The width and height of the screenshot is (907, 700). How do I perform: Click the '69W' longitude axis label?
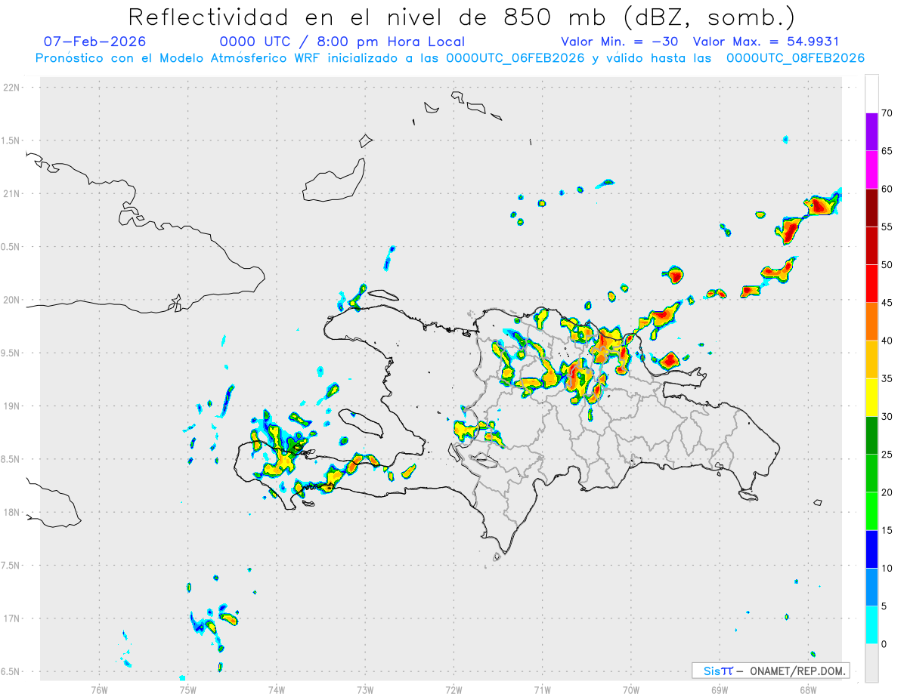pyautogui.click(x=720, y=689)
